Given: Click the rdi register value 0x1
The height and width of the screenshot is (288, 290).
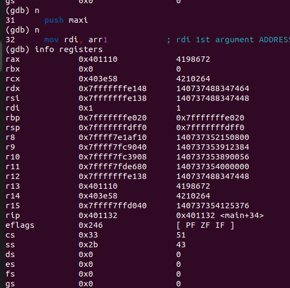Looking at the screenshot, I should [86, 108].
